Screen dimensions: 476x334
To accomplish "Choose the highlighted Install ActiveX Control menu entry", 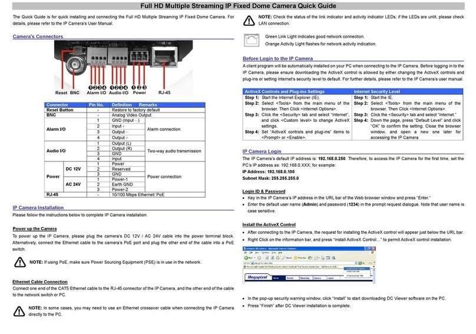I will coord(356,269).
